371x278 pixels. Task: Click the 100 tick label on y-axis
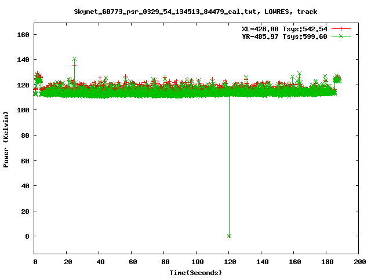[23, 110]
